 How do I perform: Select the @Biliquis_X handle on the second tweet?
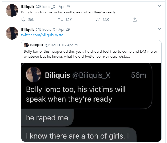click(46, 29)
